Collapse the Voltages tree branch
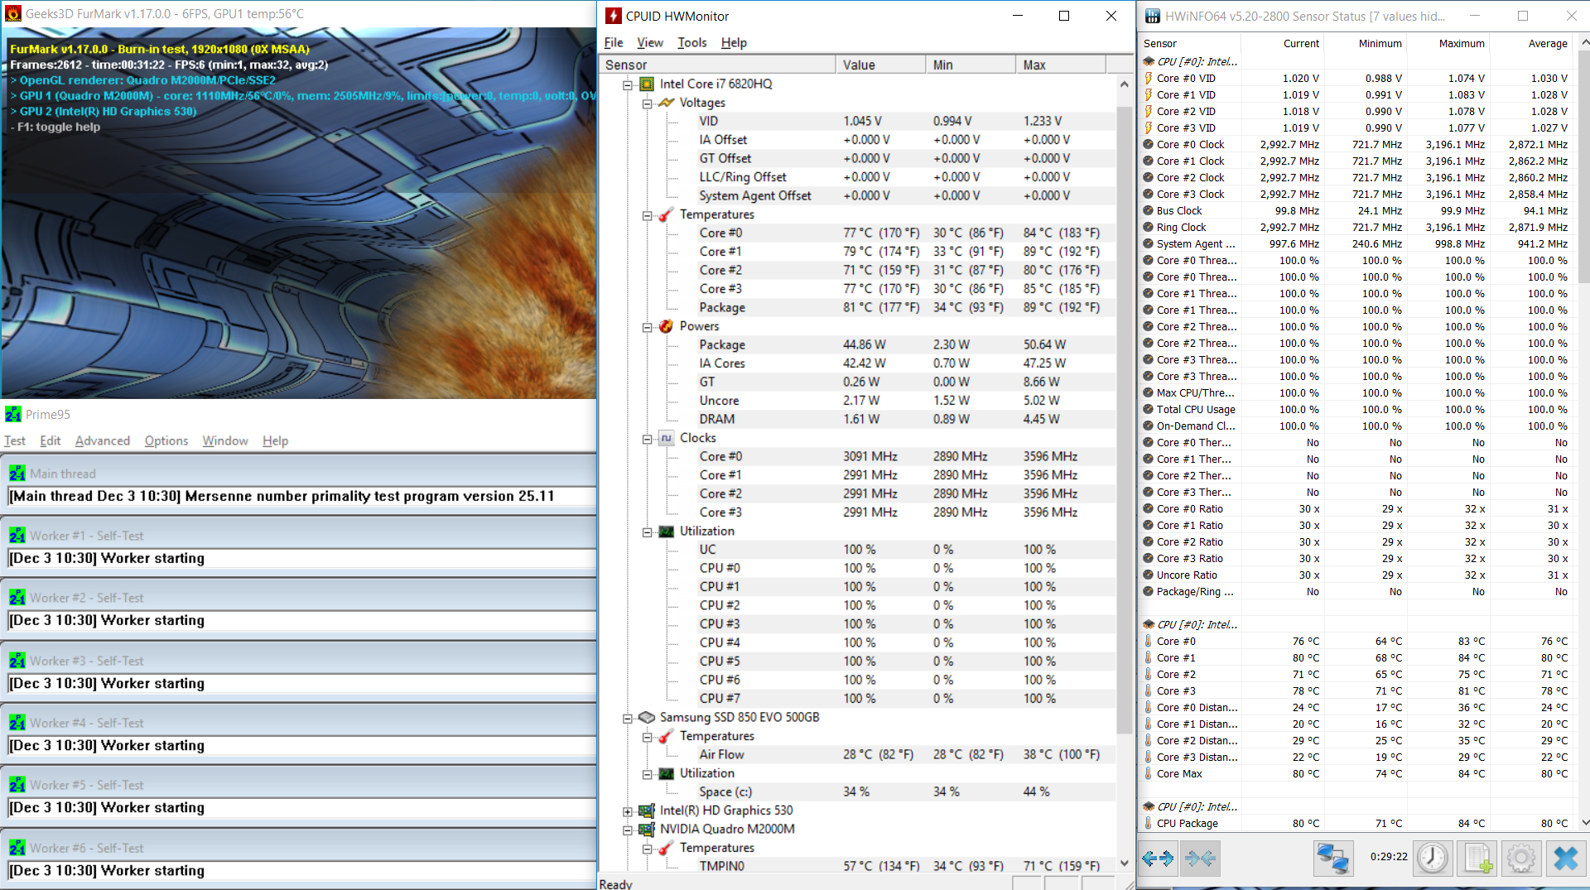1590x890 pixels. click(x=648, y=103)
